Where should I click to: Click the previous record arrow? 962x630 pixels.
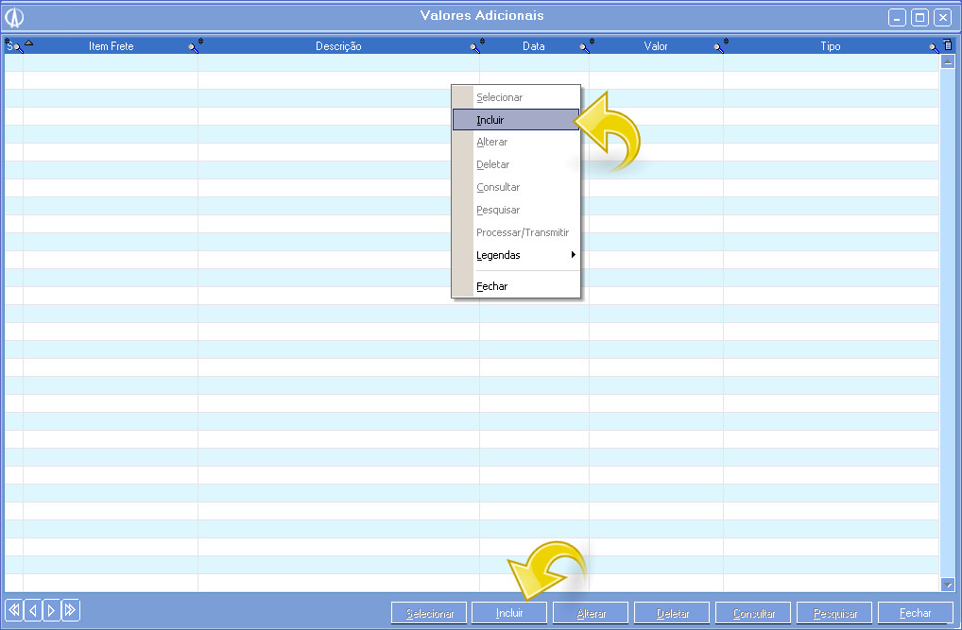pos(32,610)
